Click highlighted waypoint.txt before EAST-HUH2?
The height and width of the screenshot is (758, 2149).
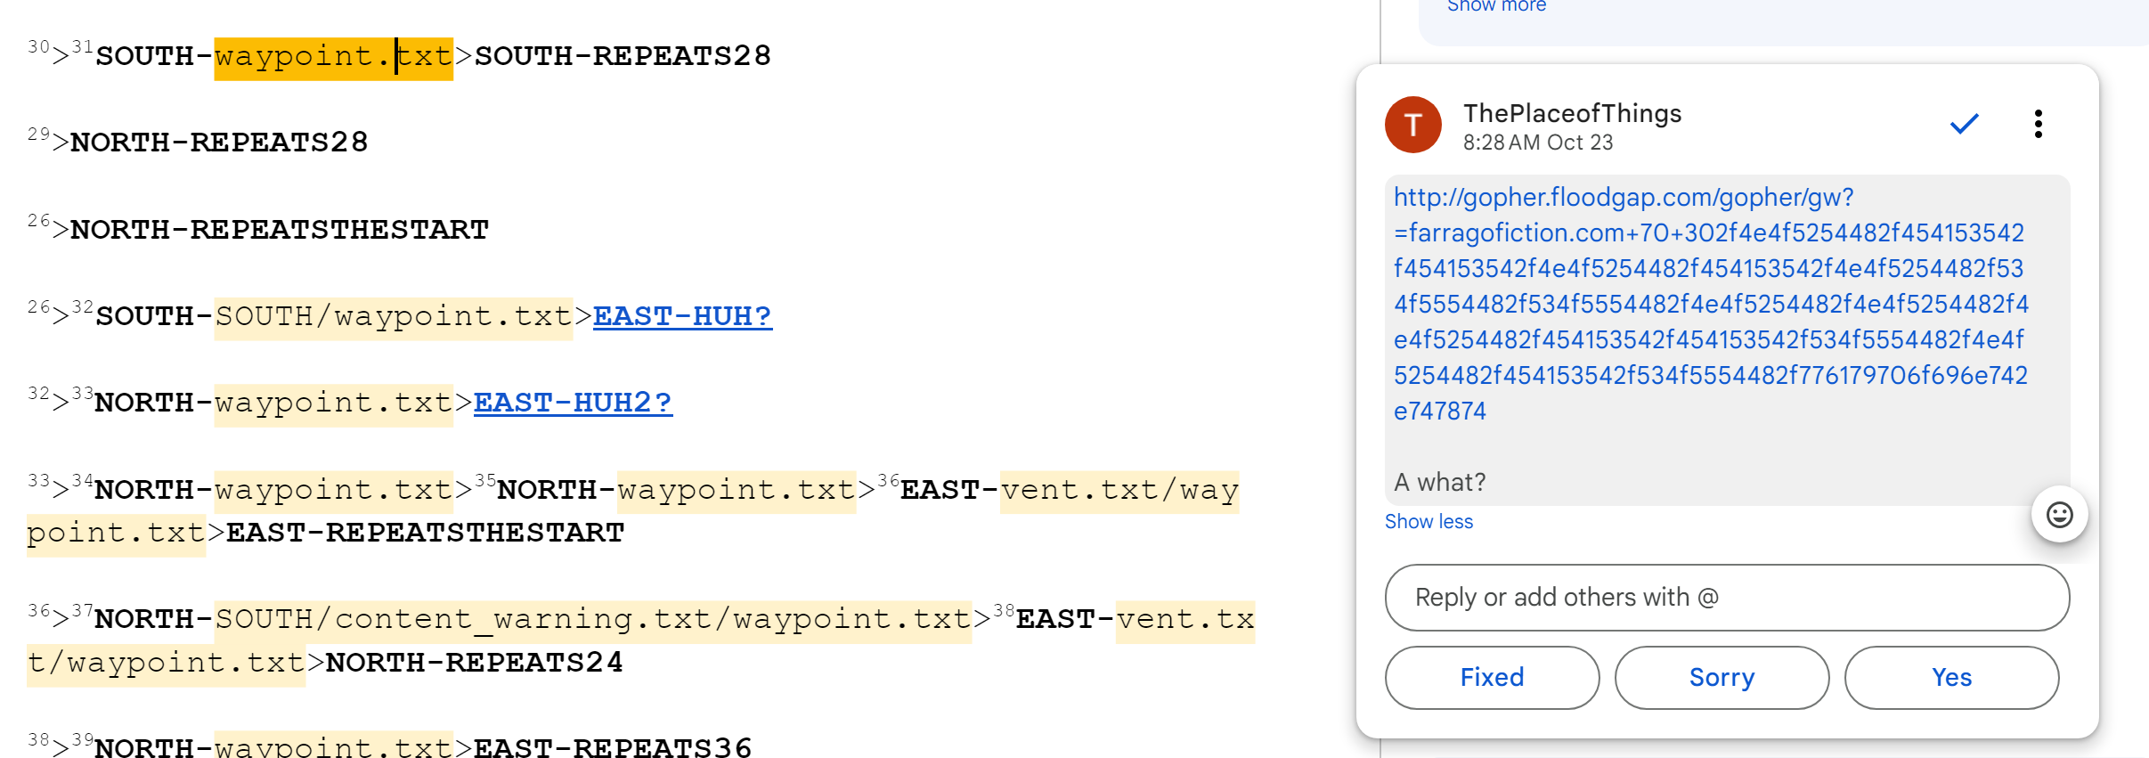pyautogui.click(x=333, y=403)
